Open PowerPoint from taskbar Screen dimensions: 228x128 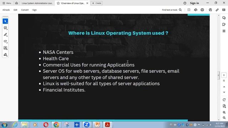[97, 125]
